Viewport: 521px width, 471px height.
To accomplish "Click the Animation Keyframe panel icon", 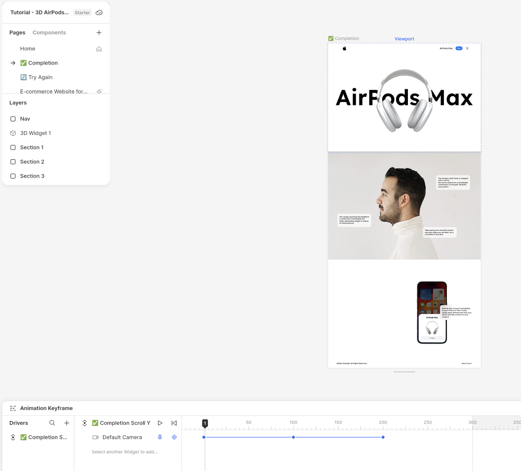I will pos(13,408).
